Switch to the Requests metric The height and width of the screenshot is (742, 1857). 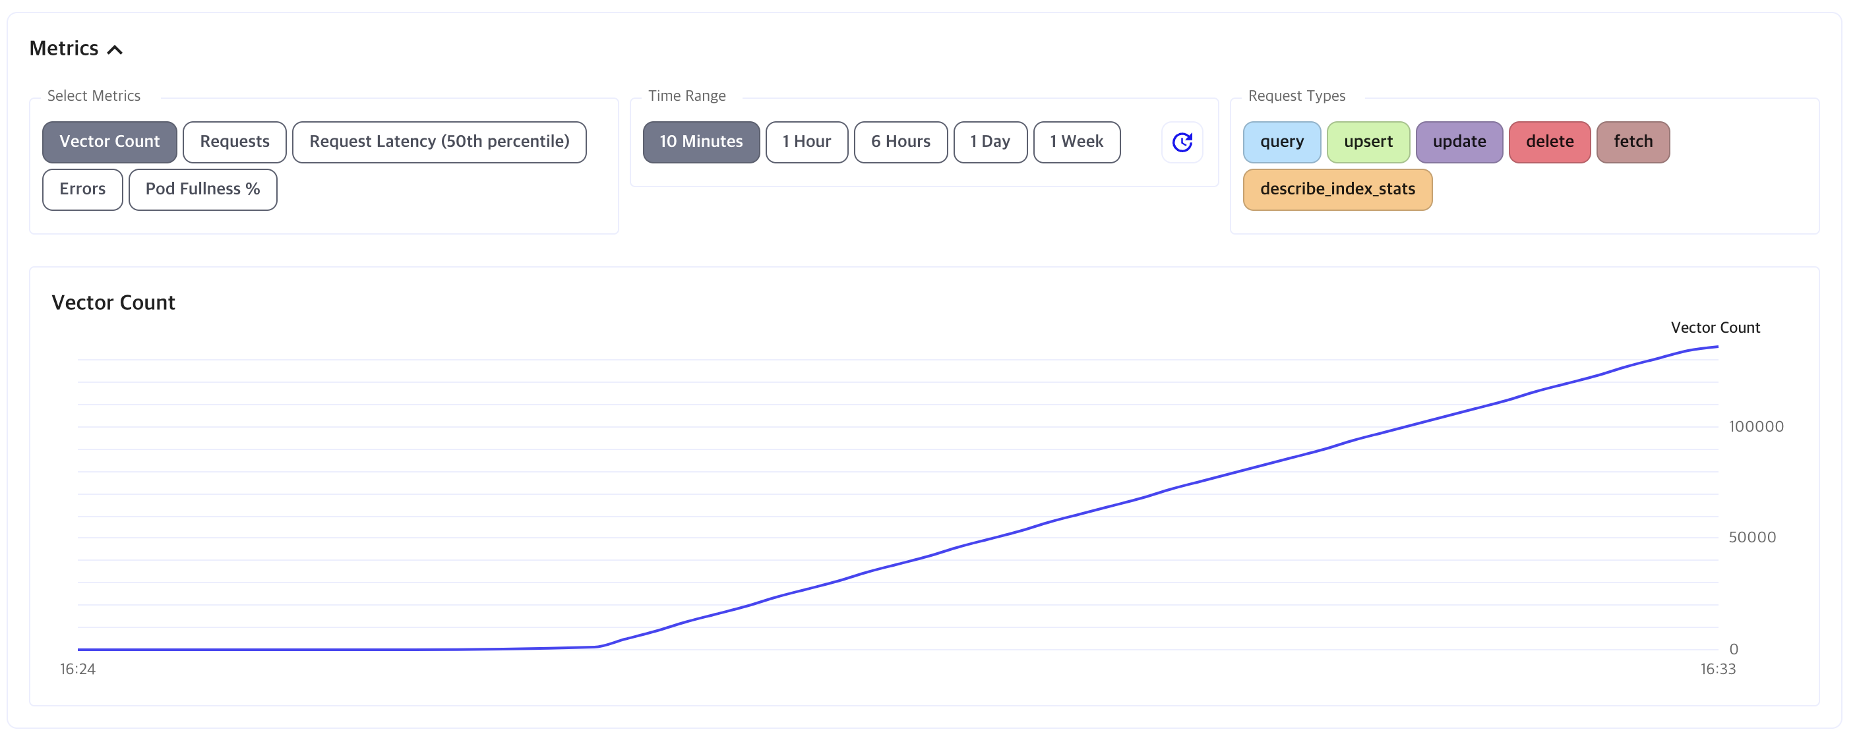[x=234, y=142]
